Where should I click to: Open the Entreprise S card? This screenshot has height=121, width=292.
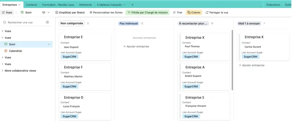pos(204,107)
